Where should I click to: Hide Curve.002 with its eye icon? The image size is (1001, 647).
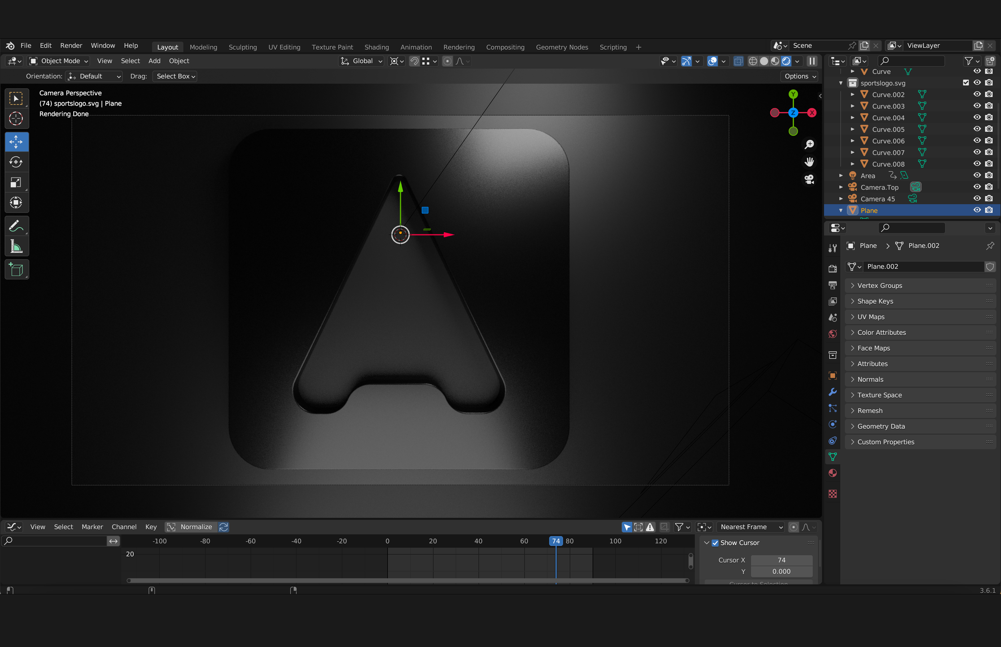977,94
